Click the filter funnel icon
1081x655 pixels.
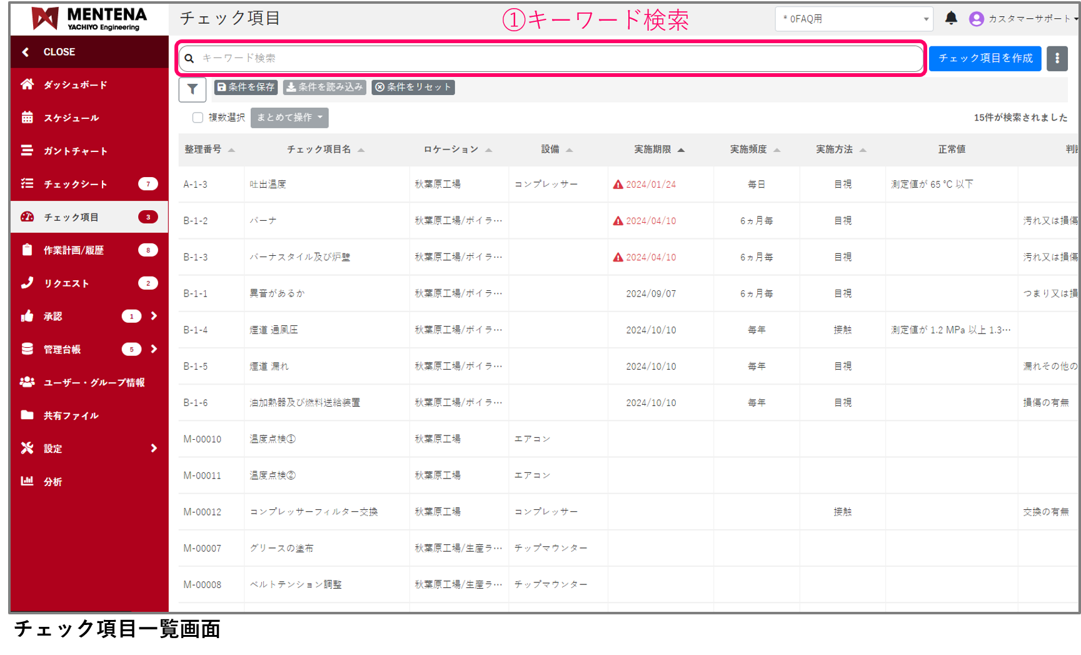click(x=193, y=89)
